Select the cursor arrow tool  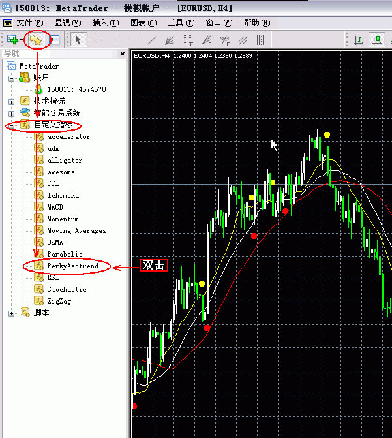(x=78, y=40)
